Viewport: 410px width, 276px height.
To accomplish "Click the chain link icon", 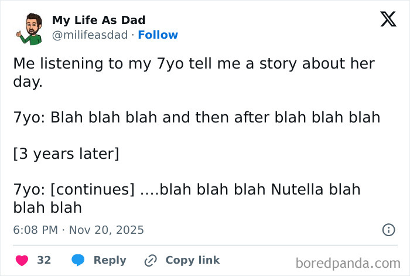I will click(x=151, y=260).
